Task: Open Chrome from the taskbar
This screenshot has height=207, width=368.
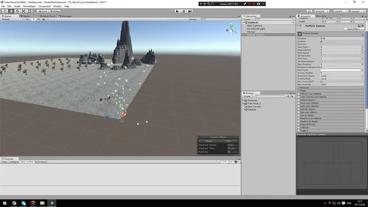Action: 14,203
